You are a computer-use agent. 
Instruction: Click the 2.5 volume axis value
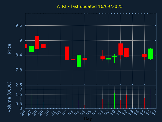point(19,85)
